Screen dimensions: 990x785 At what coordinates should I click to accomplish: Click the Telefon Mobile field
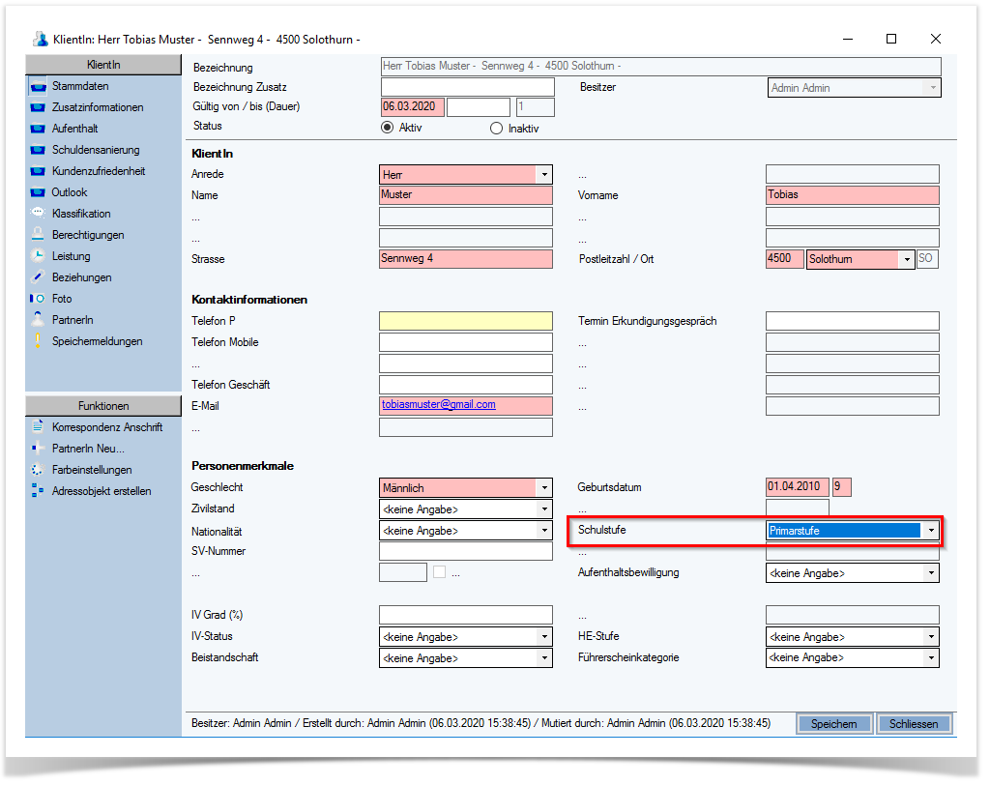tap(465, 342)
